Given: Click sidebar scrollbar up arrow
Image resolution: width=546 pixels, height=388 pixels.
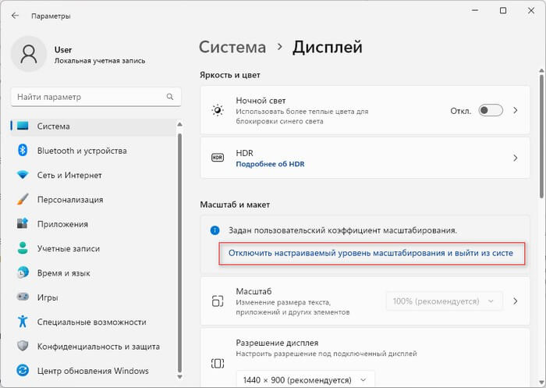Looking at the screenshot, I should [x=179, y=124].
